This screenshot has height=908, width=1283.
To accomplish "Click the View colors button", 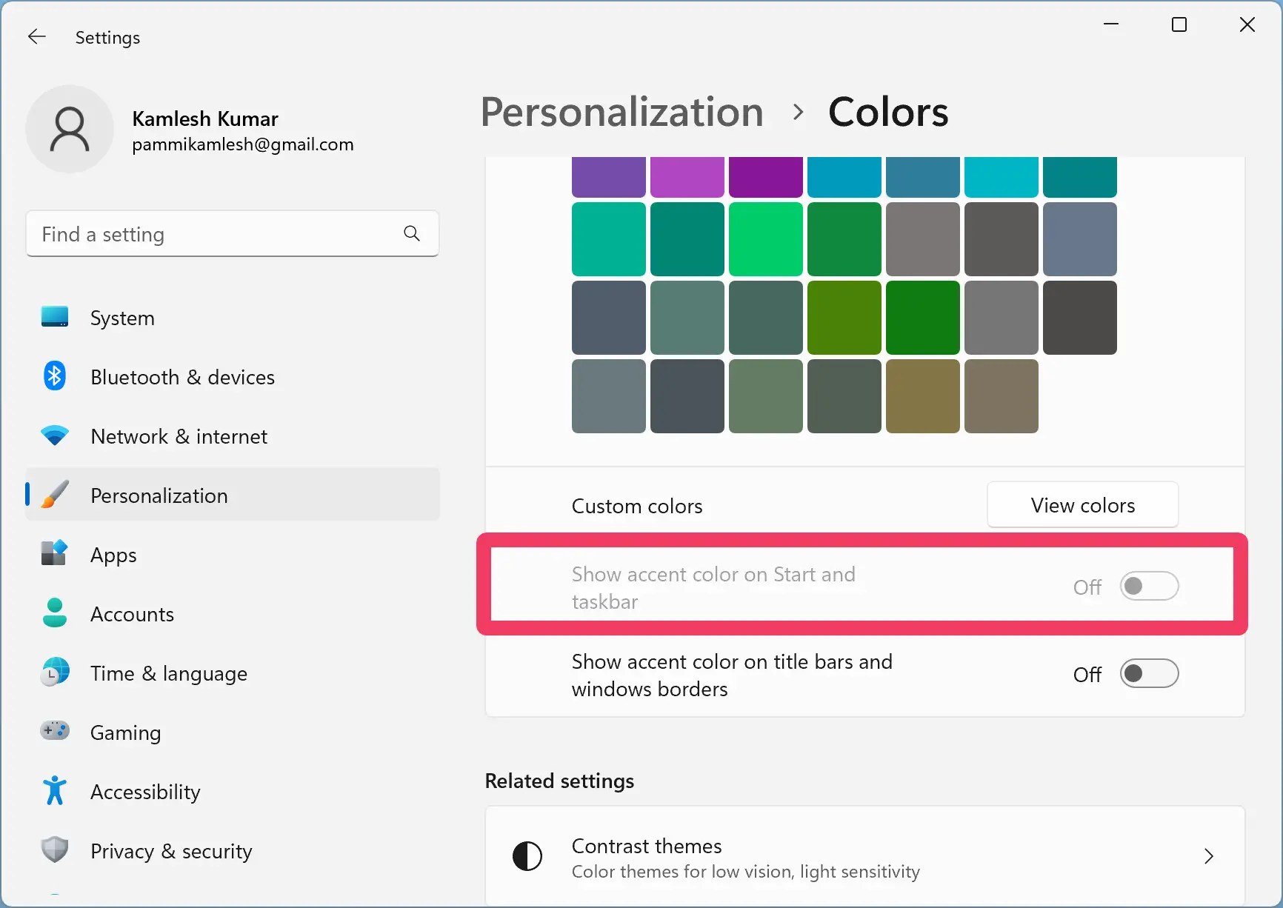I will click(x=1082, y=505).
